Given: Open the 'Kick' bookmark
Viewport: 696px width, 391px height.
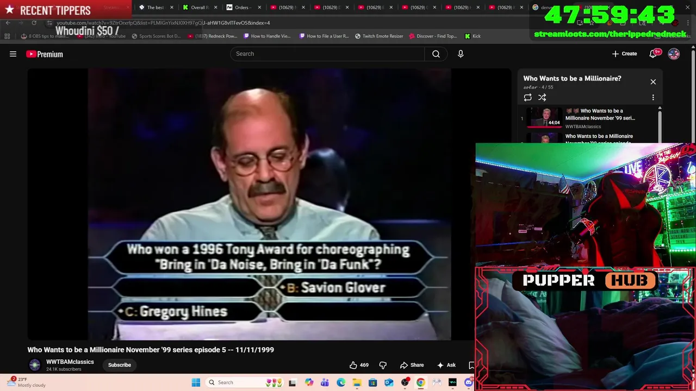Looking at the screenshot, I should (473, 36).
